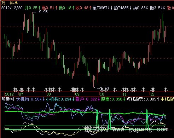Select the 08 month label on timeline

point(48,94)
